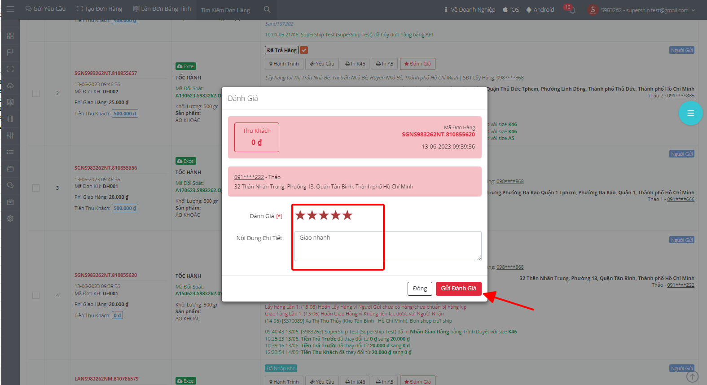Click Gửi Đánh Giá to submit rating
The height and width of the screenshot is (385, 707).
tap(459, 289)
